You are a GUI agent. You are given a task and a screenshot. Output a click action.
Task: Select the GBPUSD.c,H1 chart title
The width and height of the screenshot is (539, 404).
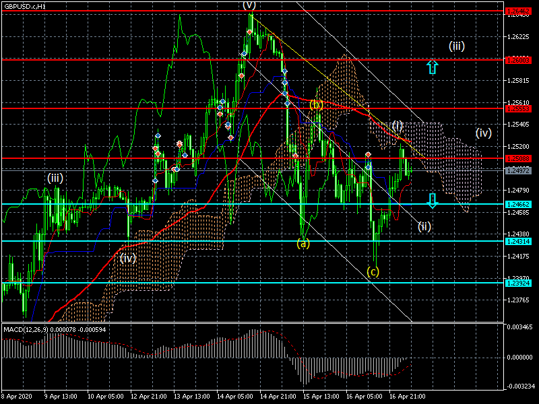coord(25,7)
